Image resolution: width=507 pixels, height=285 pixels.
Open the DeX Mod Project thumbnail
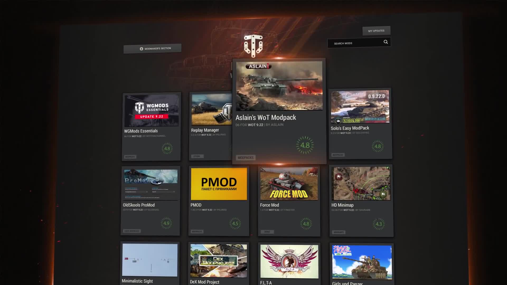click(x=219, y=261)
